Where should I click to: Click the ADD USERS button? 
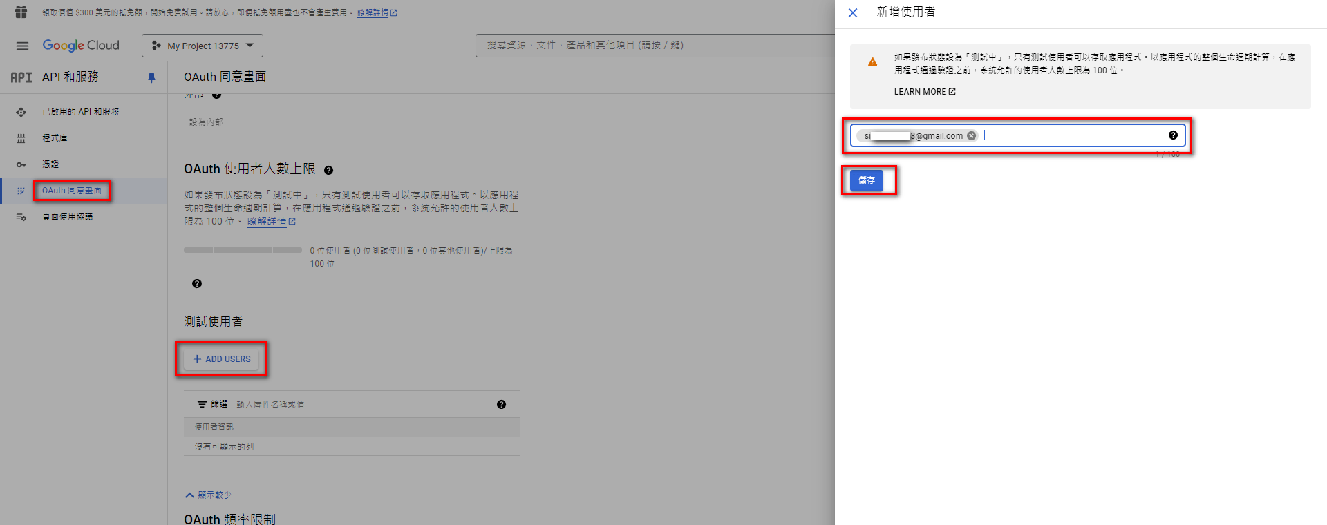coord(222,359)
